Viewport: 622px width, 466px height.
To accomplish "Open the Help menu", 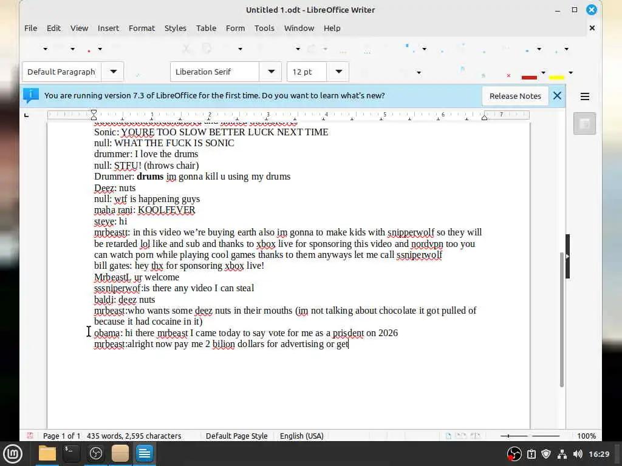I will (x=332, y=28).
